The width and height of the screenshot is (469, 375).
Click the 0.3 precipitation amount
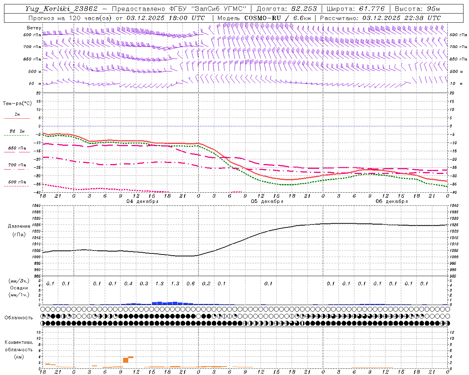pyautogui.click(x=144, y=283)
